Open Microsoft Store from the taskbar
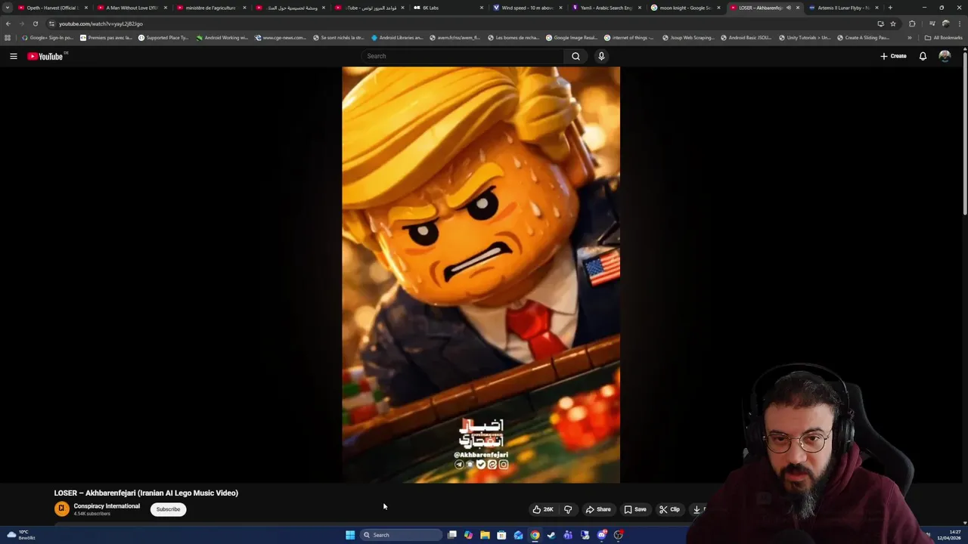 [x=501, y=535]
